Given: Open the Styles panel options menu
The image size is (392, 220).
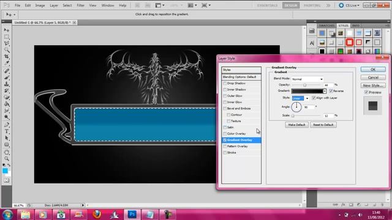Looking at the screenshot, I should click(x=387, y=26).
